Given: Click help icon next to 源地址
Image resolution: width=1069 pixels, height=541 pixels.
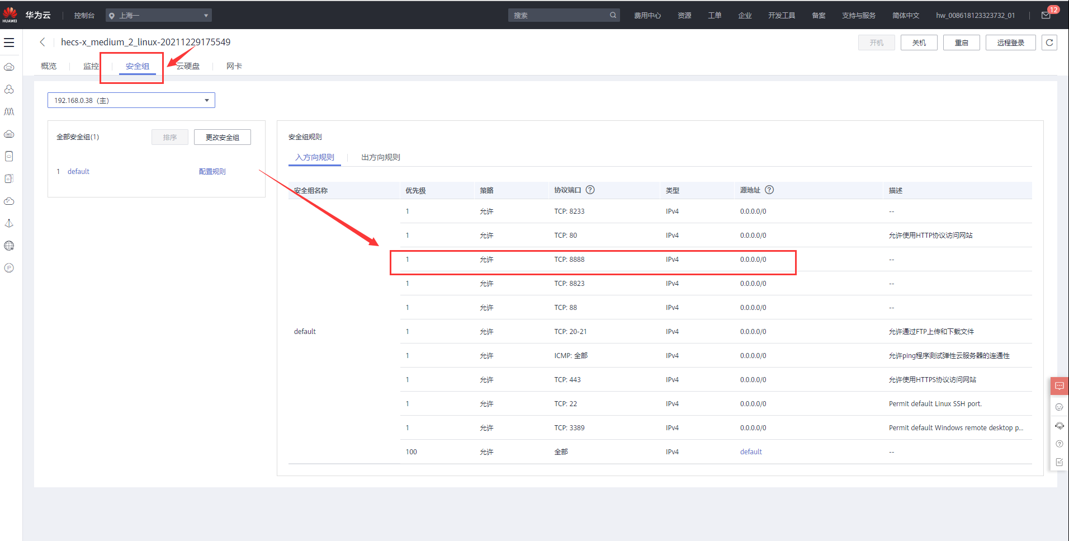Looking at the screenshot, I should pyautogui.click(x=769, y=190).
